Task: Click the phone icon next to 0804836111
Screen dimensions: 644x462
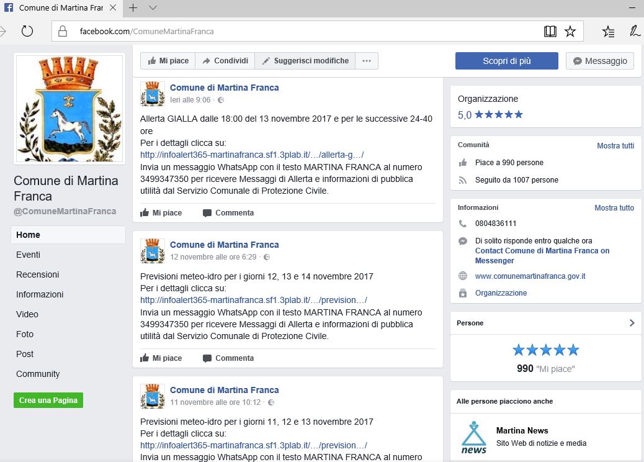Action: pyautogui.click(x=463, y=224)
